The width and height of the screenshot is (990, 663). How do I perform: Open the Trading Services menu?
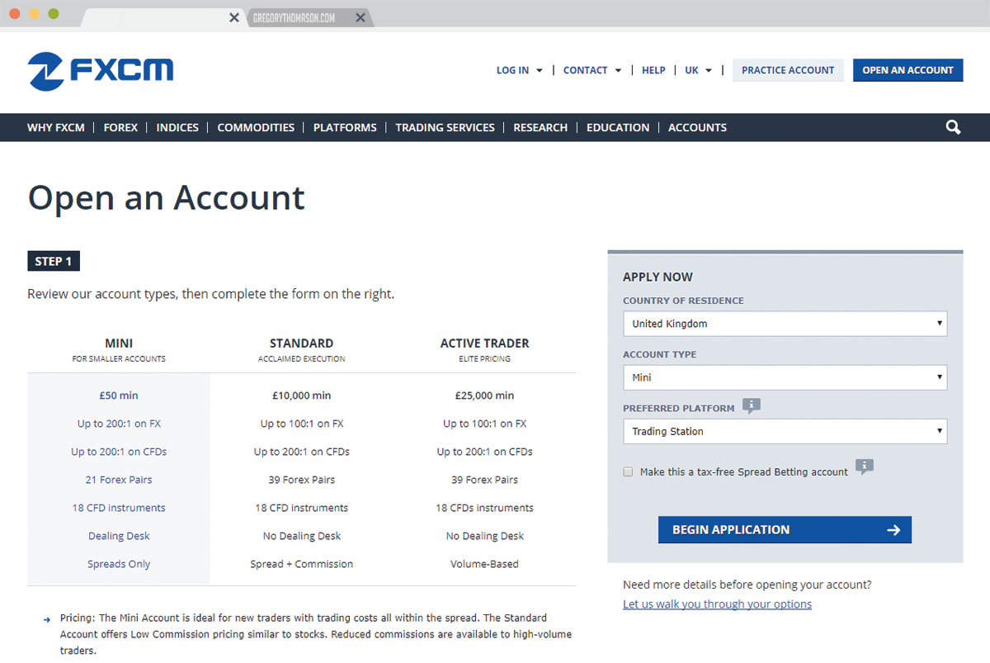(445, 127)
